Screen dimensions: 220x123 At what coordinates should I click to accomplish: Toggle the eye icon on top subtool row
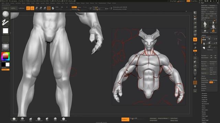[x=216, y=39]
